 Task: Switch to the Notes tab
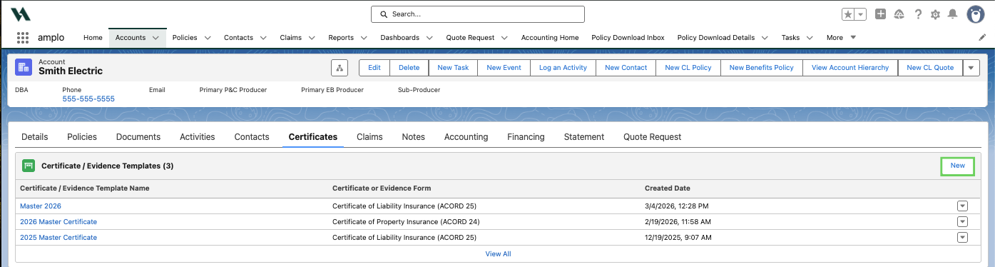click(414, 137)
